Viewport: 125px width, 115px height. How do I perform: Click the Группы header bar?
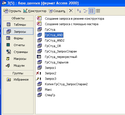click(18, 73)
